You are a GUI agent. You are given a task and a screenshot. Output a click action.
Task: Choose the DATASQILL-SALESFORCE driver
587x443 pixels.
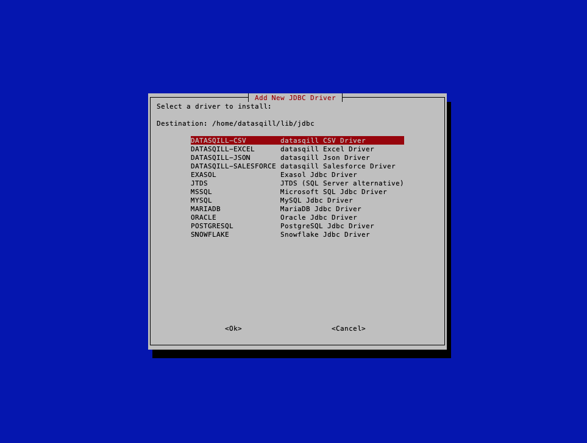point(232,165)
